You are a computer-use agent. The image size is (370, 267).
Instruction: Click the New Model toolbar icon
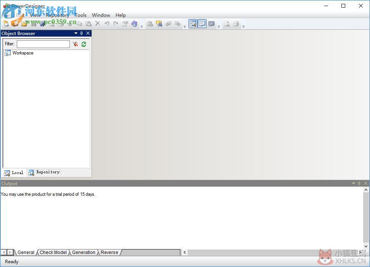click(x=6, y=24)
